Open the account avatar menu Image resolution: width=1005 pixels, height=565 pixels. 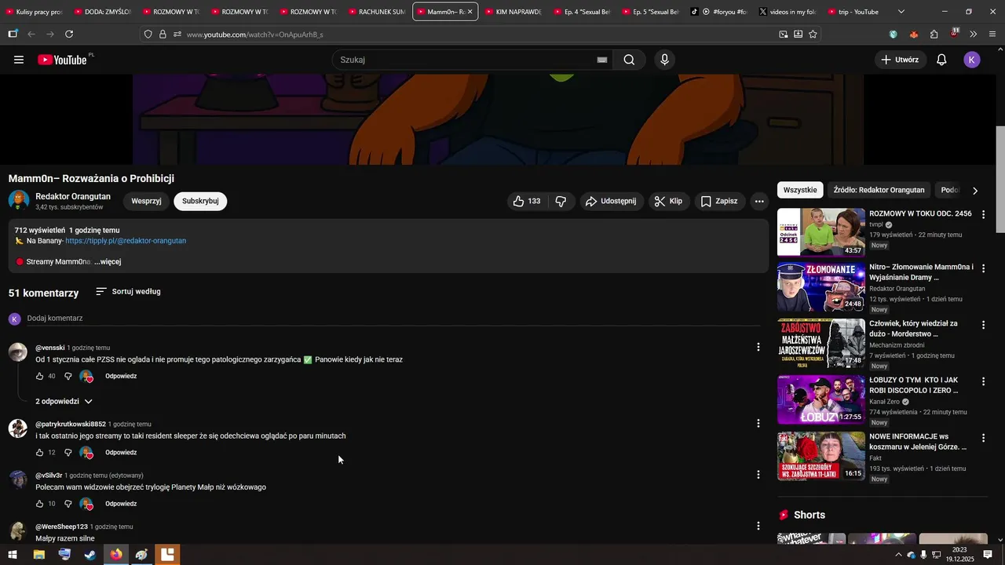972,60
